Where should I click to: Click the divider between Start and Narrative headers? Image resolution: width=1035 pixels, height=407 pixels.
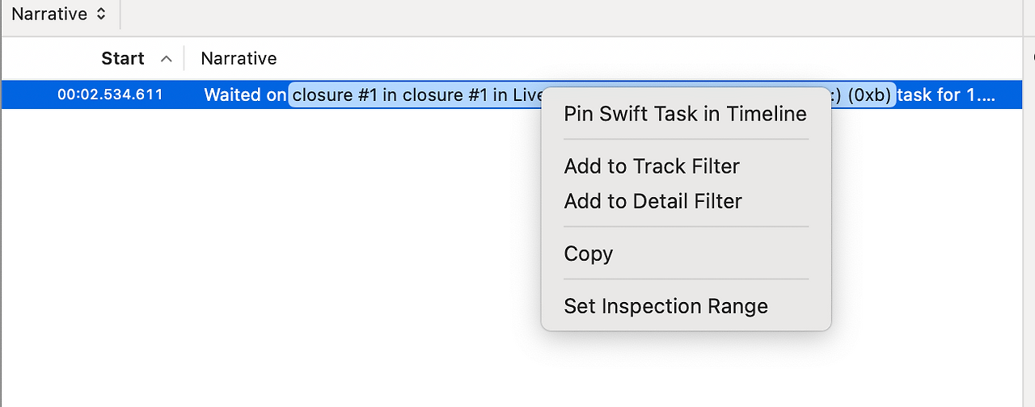(184, 58)
